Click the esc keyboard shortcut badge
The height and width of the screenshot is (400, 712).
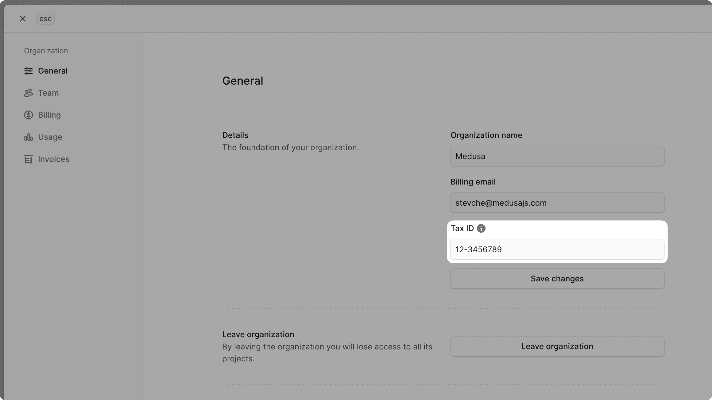point(45,19)
